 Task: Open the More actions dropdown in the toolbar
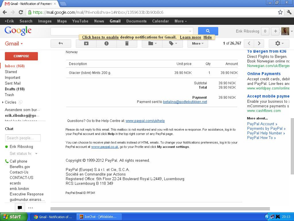(198, 43)
